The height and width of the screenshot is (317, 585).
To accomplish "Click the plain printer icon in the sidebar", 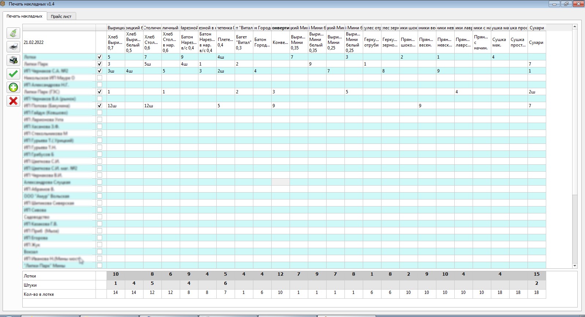I will 13,46.
